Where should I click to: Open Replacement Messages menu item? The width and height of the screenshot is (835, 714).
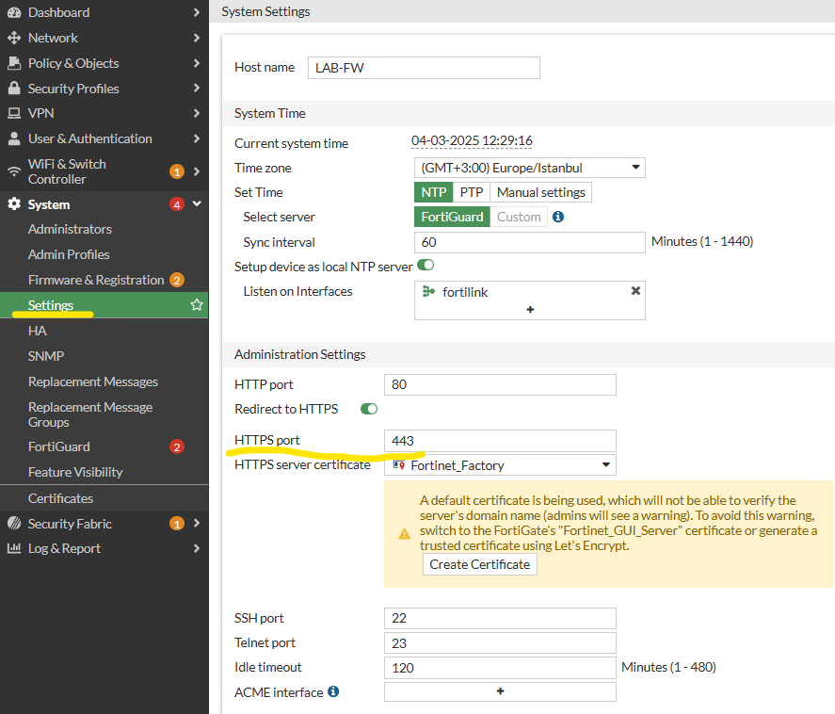pyautogui.click(x=104, y=381)
